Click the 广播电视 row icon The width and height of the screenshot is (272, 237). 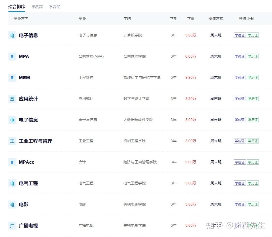click(x=12, y=226)
